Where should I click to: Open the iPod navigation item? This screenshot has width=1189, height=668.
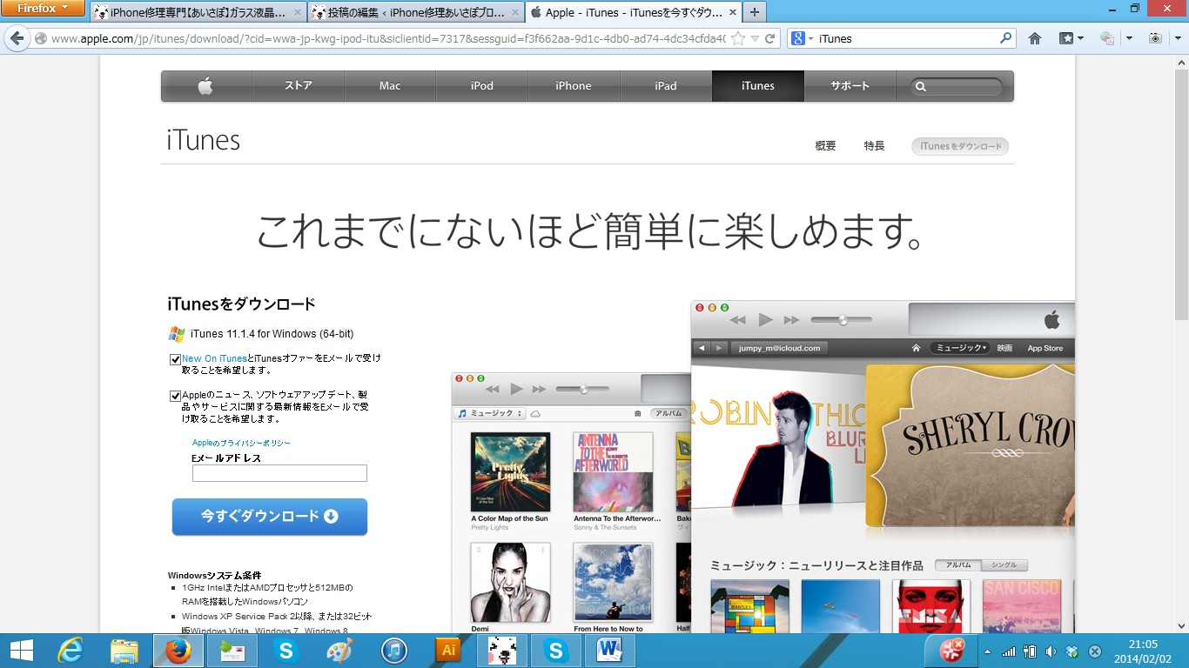click(482, 86)
